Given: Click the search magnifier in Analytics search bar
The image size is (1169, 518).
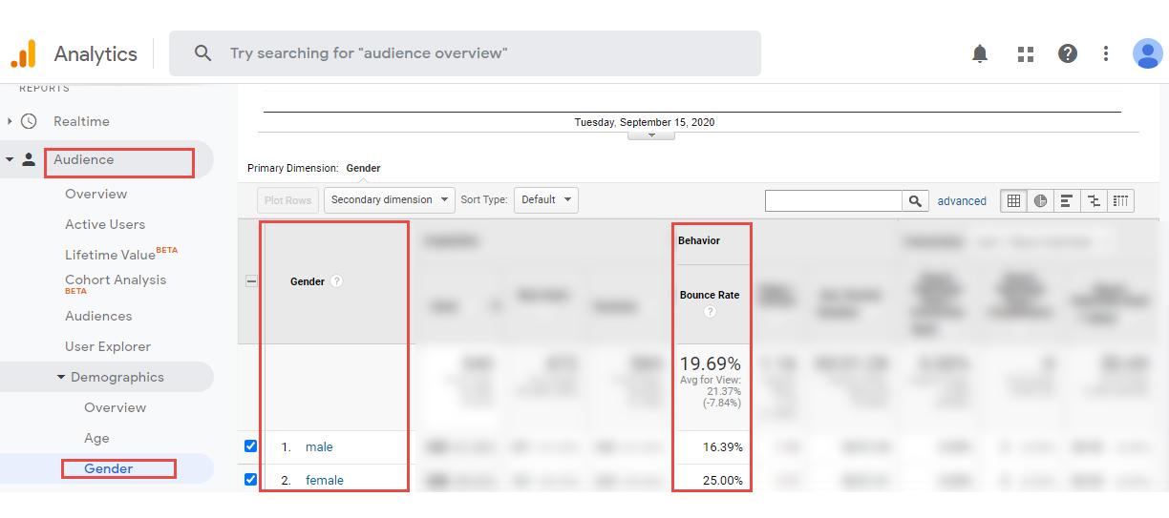Looking at the screenshot, I should point(202,53).
